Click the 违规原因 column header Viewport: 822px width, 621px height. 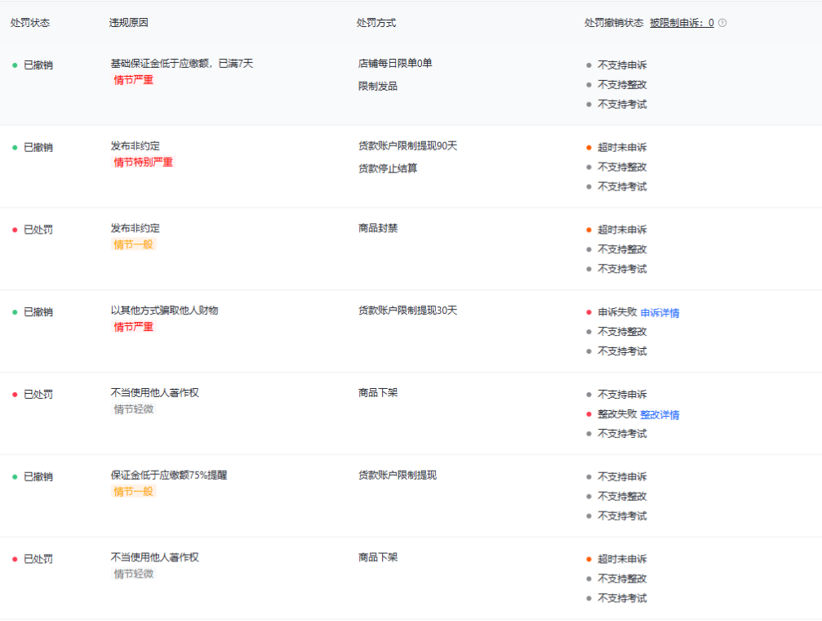coord(129,23)
